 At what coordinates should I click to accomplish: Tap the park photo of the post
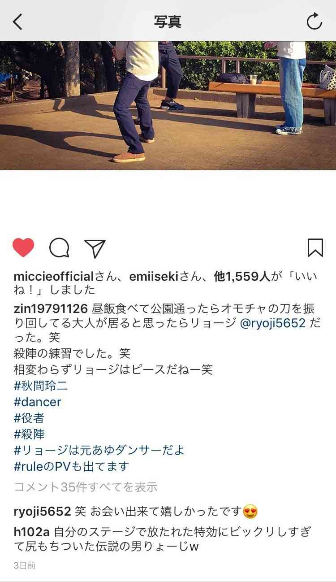[x=168, y=106]
